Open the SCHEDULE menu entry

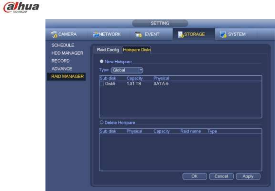pyautogui.click(x=63, y=45)
